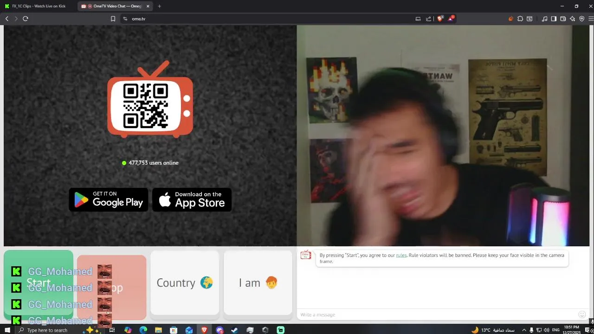This screenshot has width=594, height=334.
Task: Reload the OmeTV page
Action: pos(26,19)
